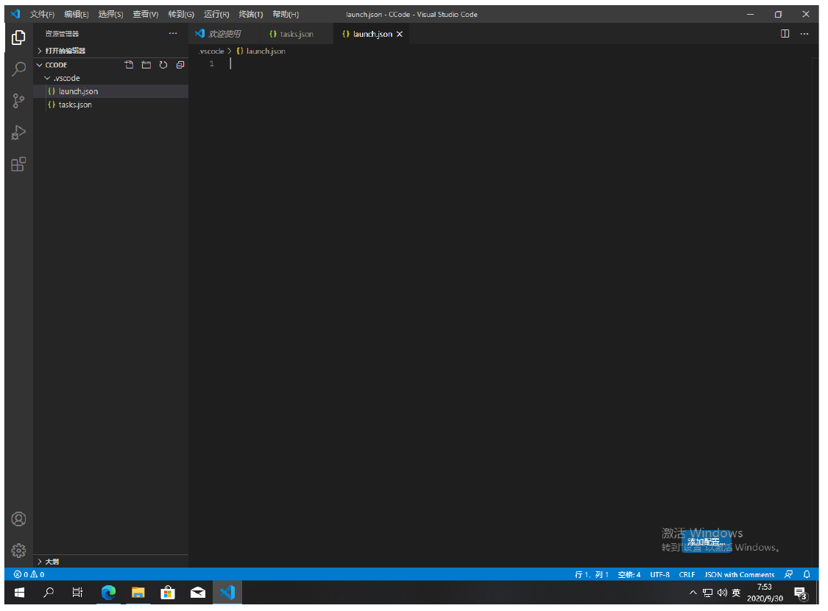Select tasks.json in the explorer tree
The height and width of the screenshot is (611, 828).
coord(75,105)
